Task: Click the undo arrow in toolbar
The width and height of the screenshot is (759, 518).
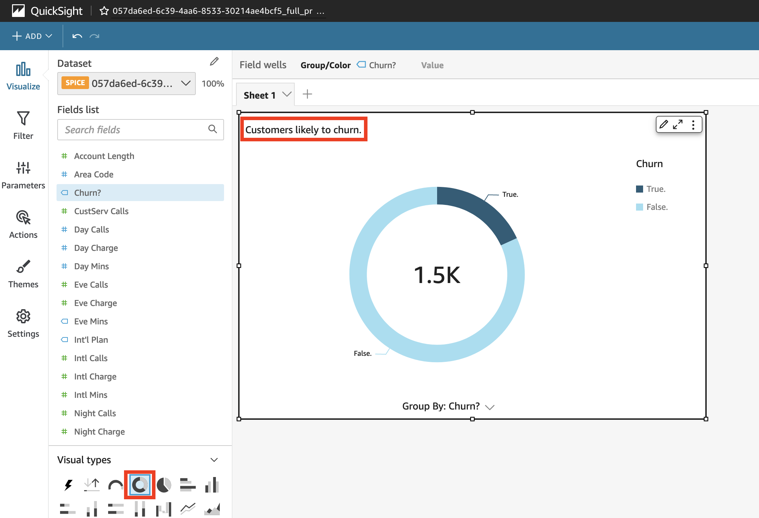Action: pos(77,36)
